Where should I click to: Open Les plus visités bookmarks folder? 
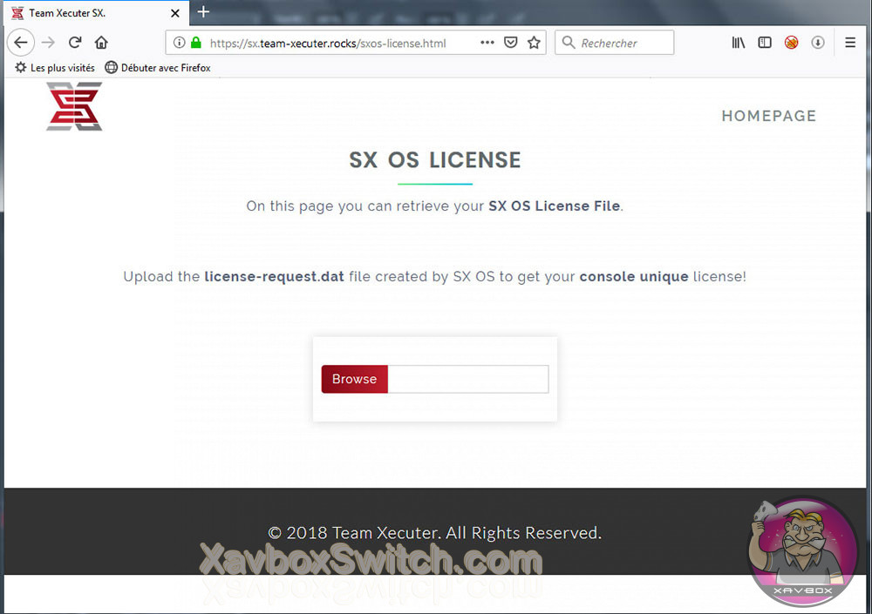pyautogui.click(x=54, y=68)
